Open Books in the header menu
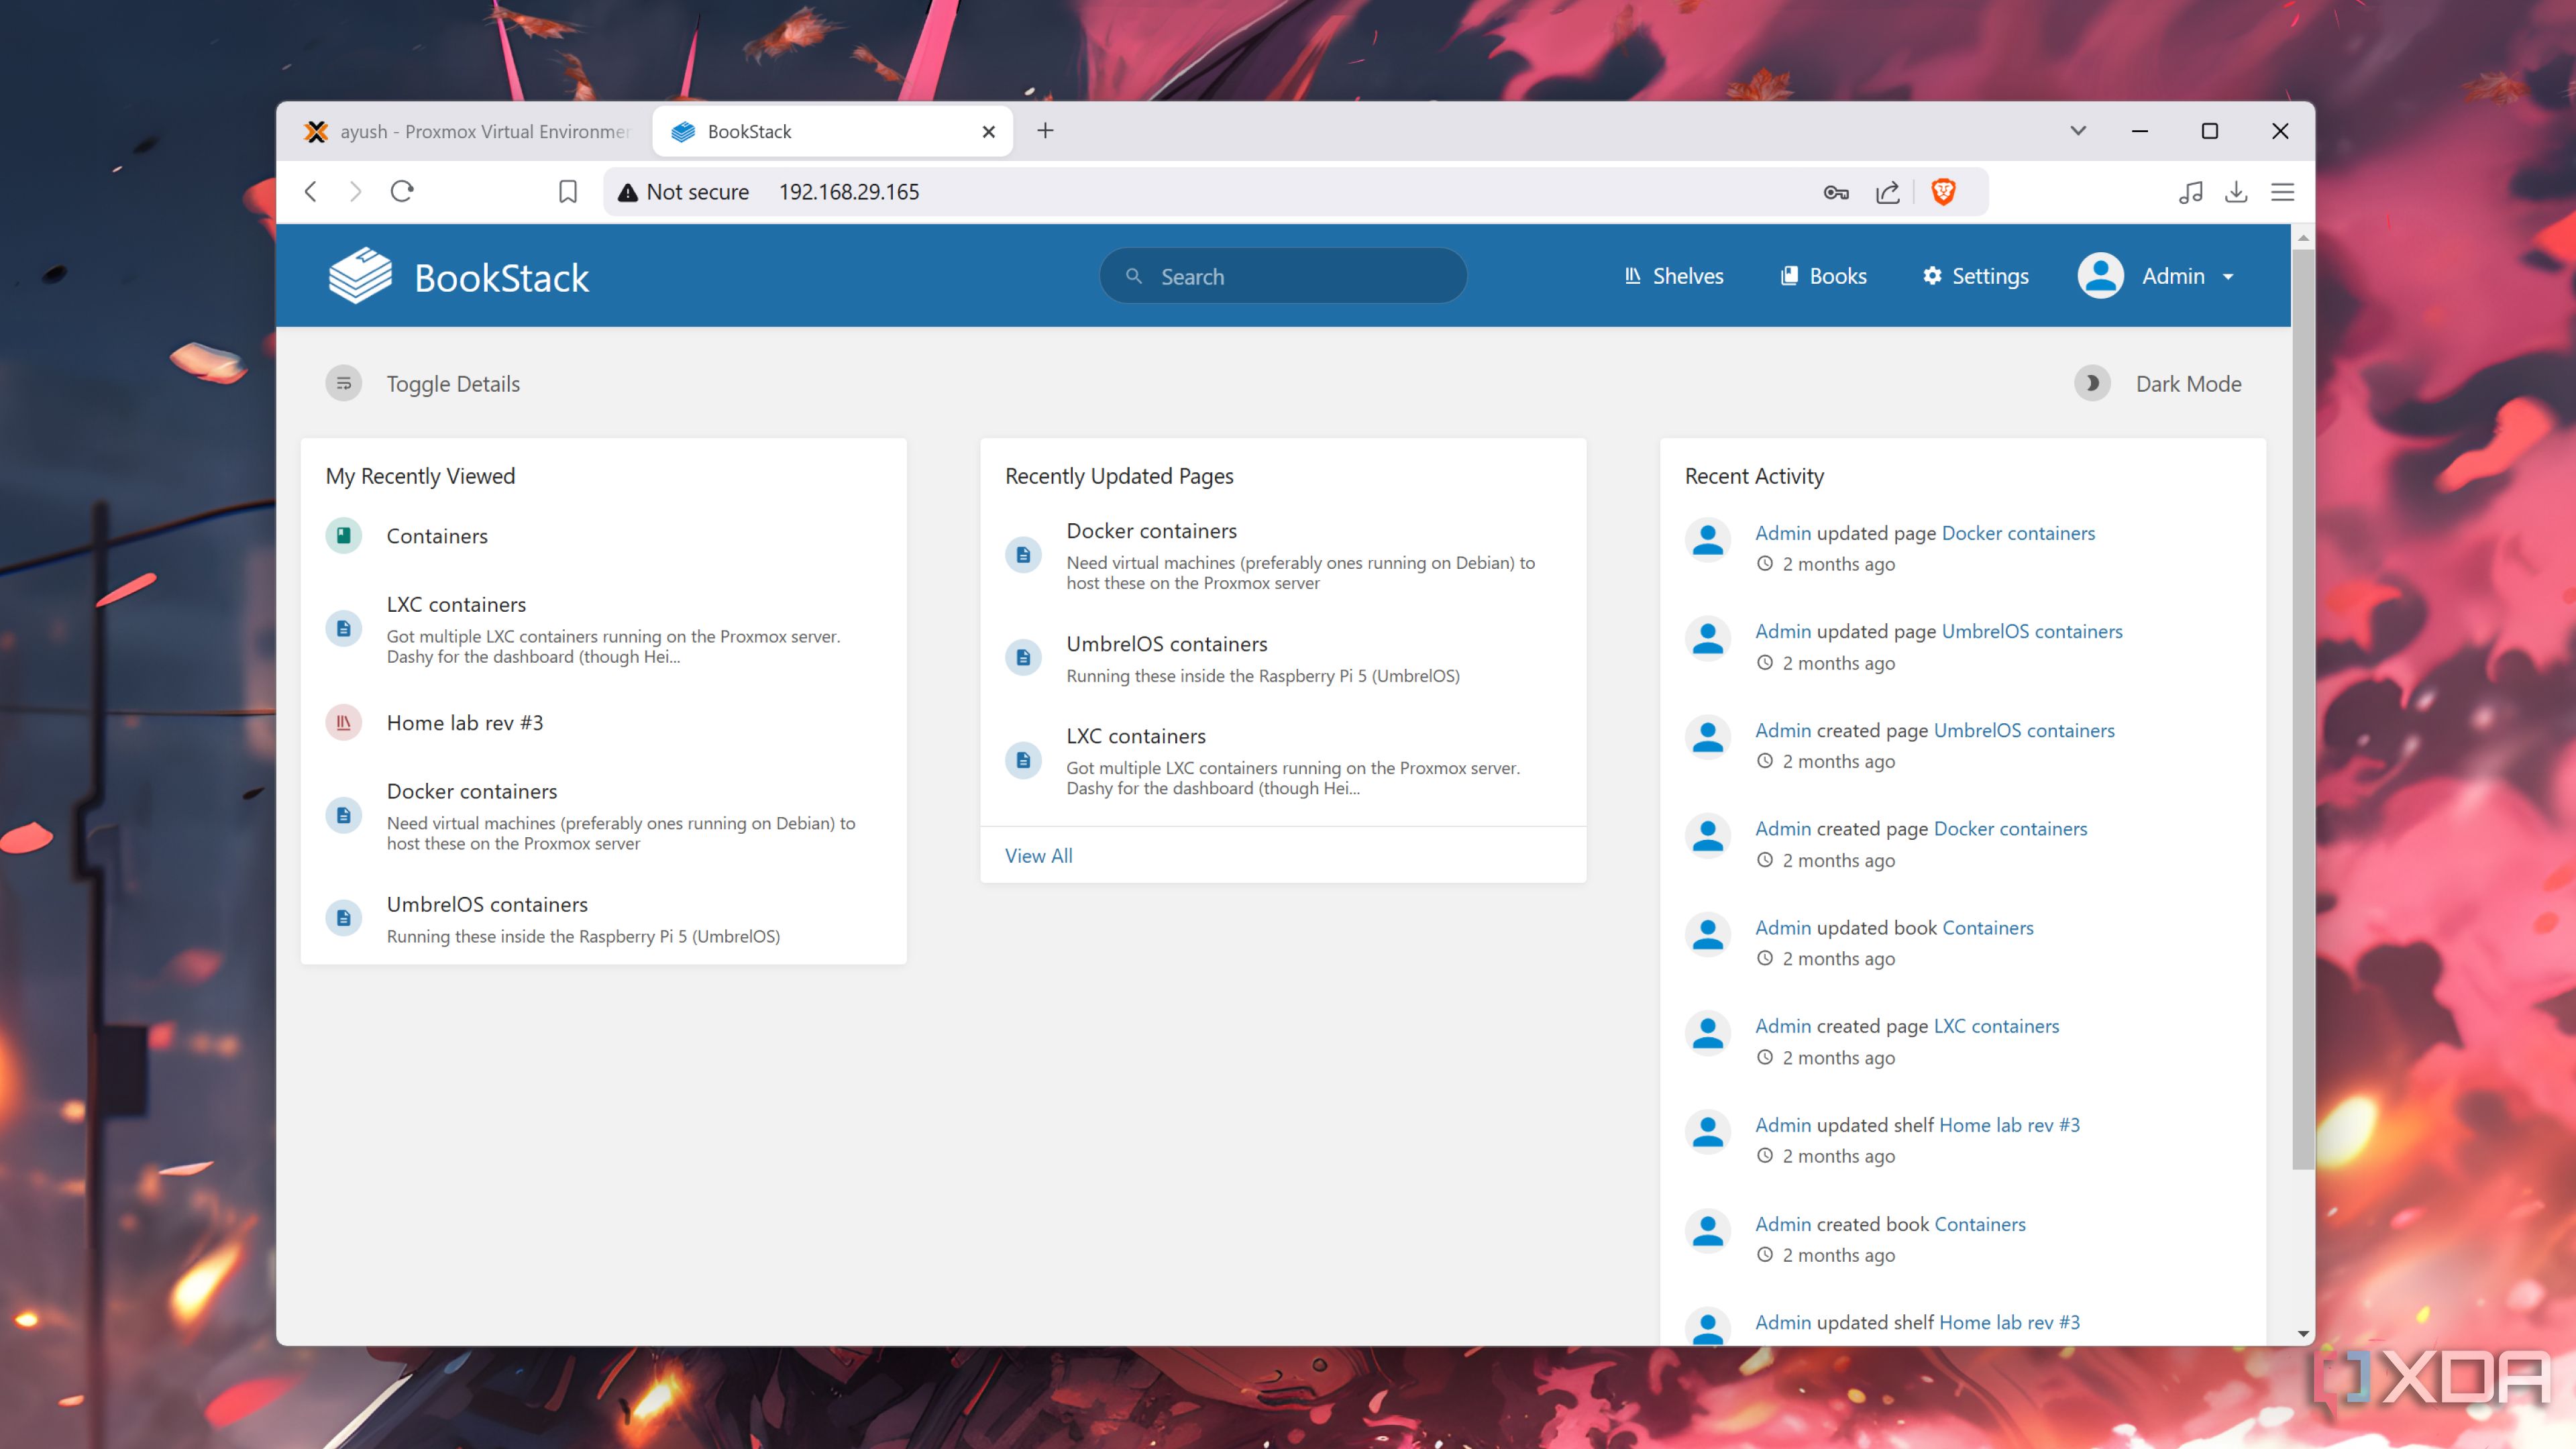2576x1449 pixels. pyautogui.click(x=1824, y=276)
